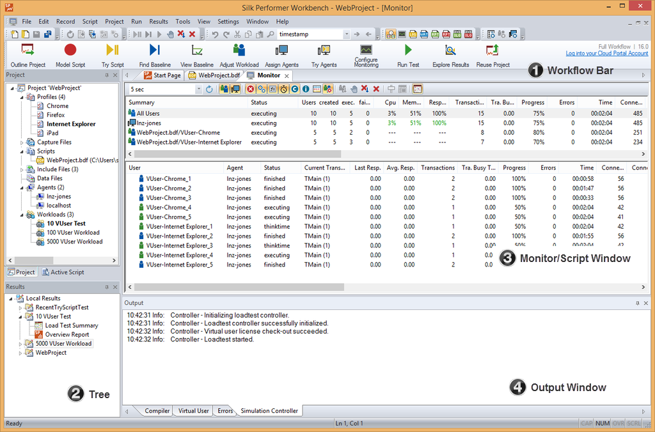Toggle the Output window pin
This screenshot has height=432, width=655.
tap(636, 302)
